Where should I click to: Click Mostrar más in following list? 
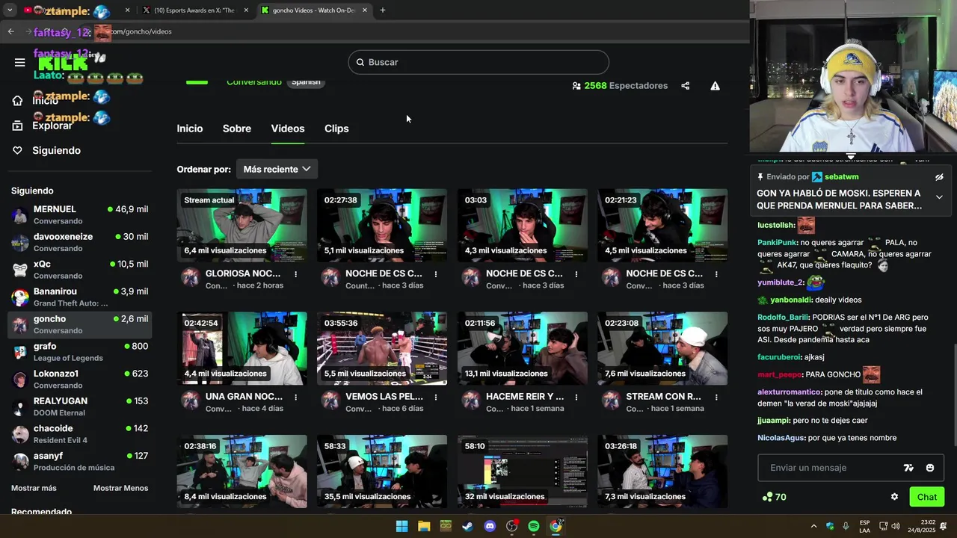tap(34, 488)
